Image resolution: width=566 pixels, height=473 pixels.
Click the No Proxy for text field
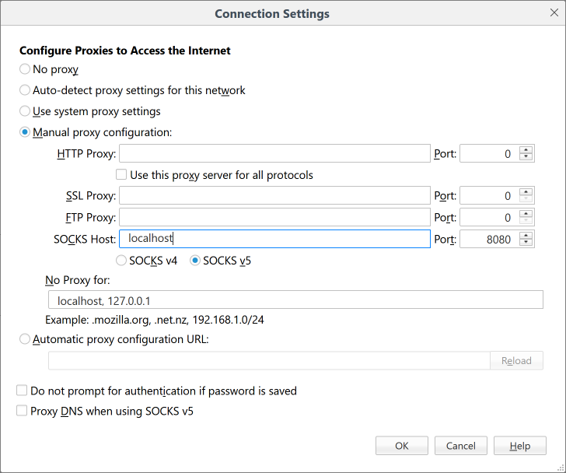(x=295, y=300)
